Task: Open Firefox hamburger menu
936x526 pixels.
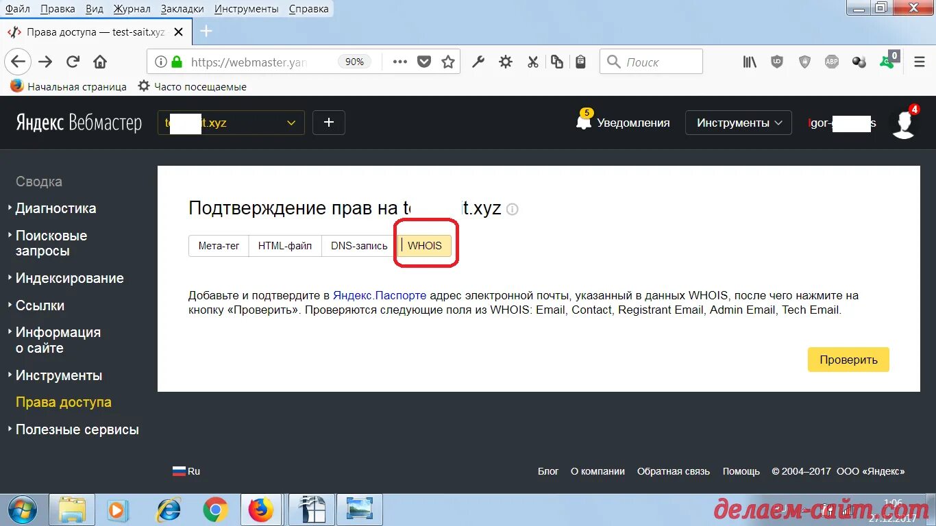Action: point(920,62)
